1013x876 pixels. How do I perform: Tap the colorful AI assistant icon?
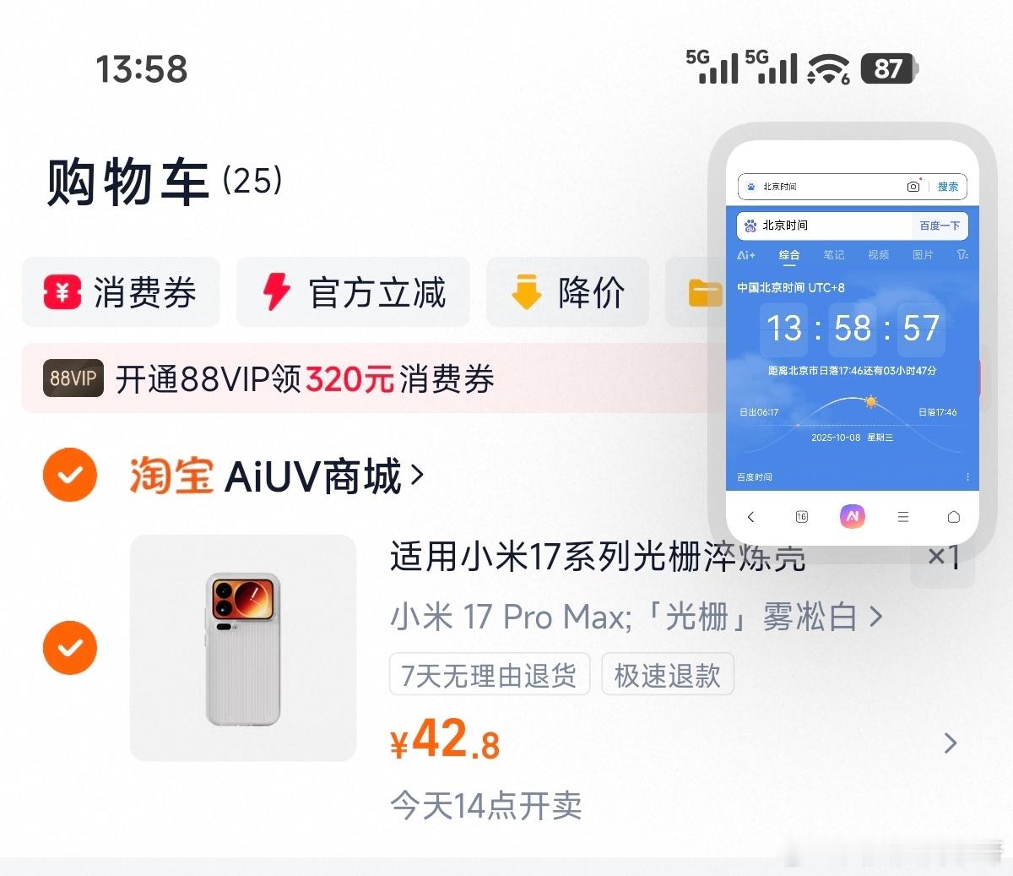852,516
